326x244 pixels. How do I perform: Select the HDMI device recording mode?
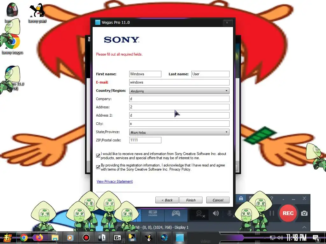coord(153,213)
